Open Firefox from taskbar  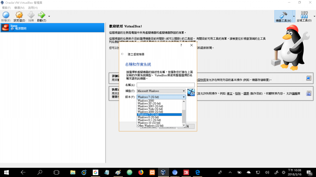[x=141, y=172]
